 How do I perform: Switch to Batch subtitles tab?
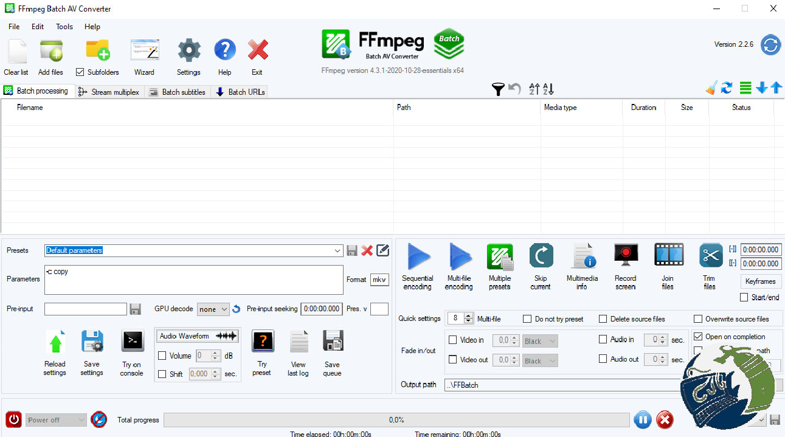click(x=178, y=92)
